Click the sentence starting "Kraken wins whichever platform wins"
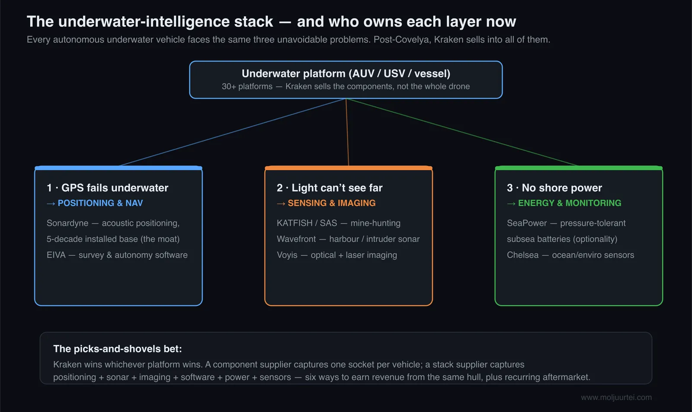The width and height of the screenshot is (692, 412). [289, 365]
